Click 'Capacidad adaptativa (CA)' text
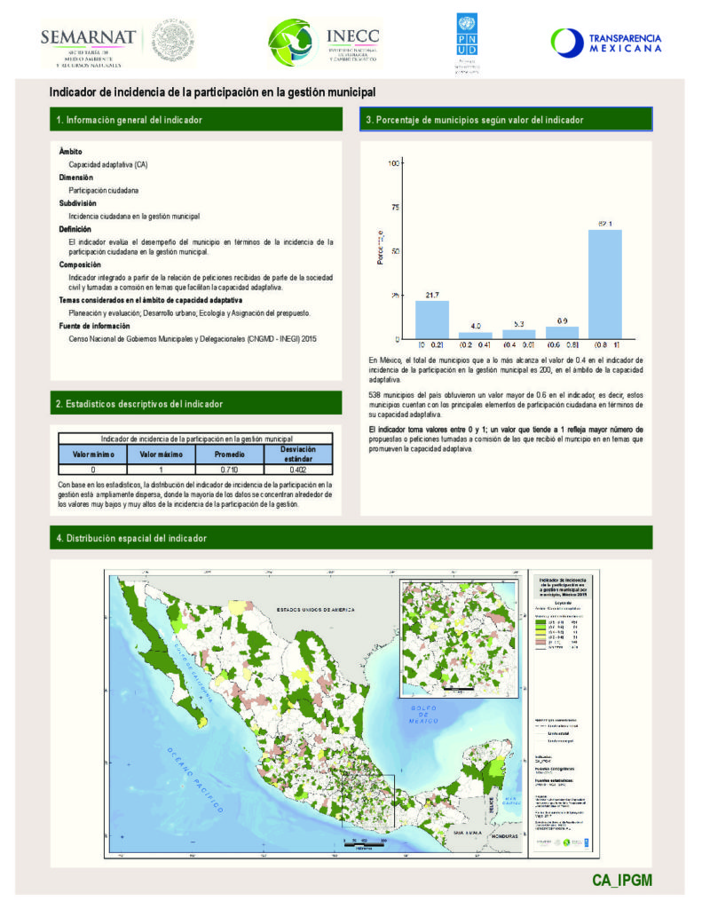702x909 pixels. click(x=108, y=164)
